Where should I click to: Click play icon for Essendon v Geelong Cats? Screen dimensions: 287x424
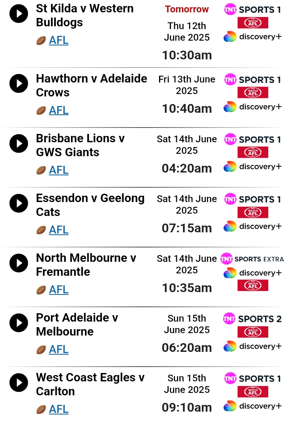tap(19, 203)
